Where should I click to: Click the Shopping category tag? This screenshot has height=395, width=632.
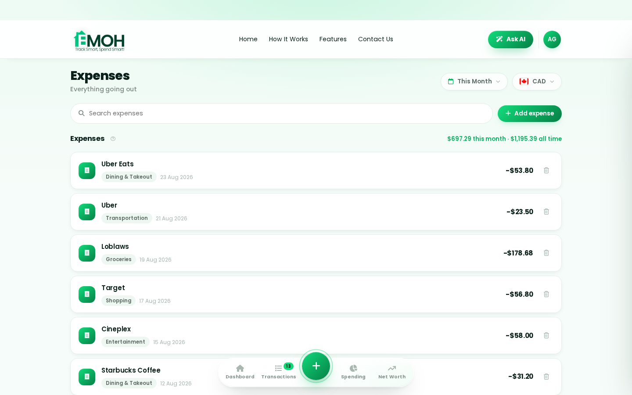click(118, 301)
